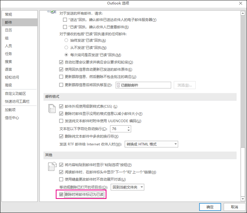Check 使用键盘更改邮件时不自动展开对话
This screenshot has height=213, width=247.
[x=61, y=179]
